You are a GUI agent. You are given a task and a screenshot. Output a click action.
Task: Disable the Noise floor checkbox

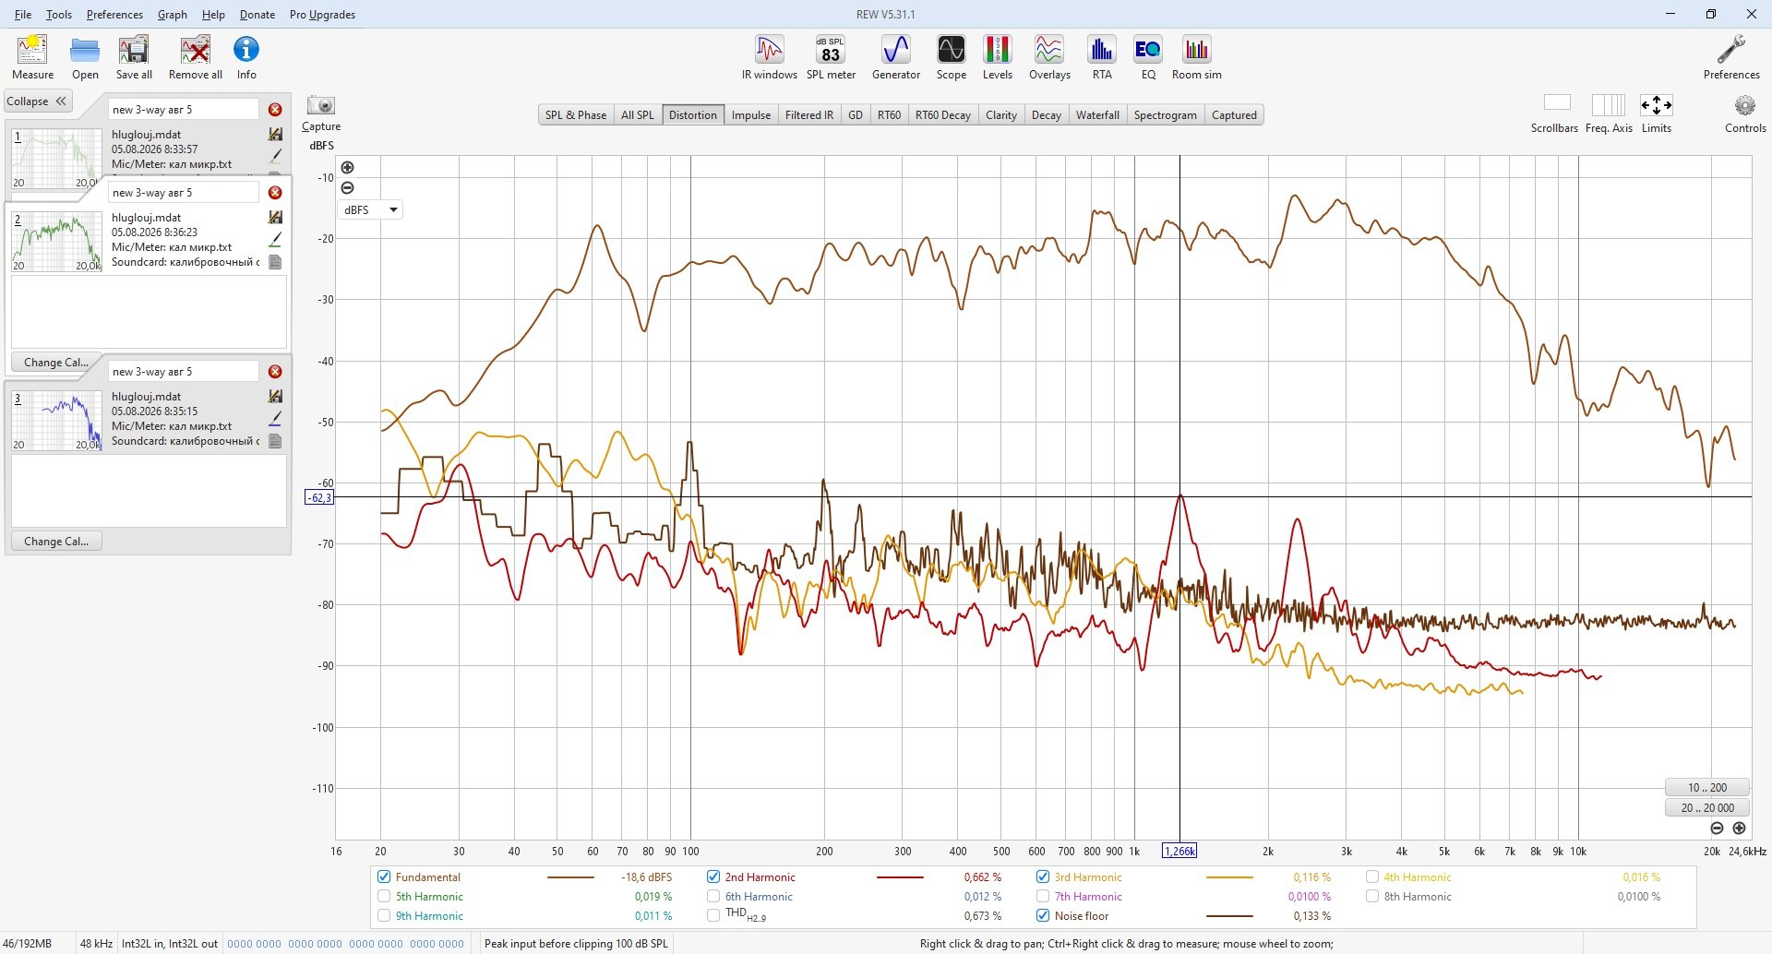1043,916
